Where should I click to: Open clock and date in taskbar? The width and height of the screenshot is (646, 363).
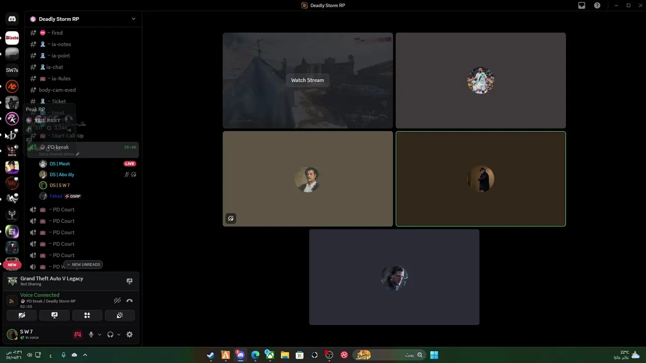click(14, 355)
